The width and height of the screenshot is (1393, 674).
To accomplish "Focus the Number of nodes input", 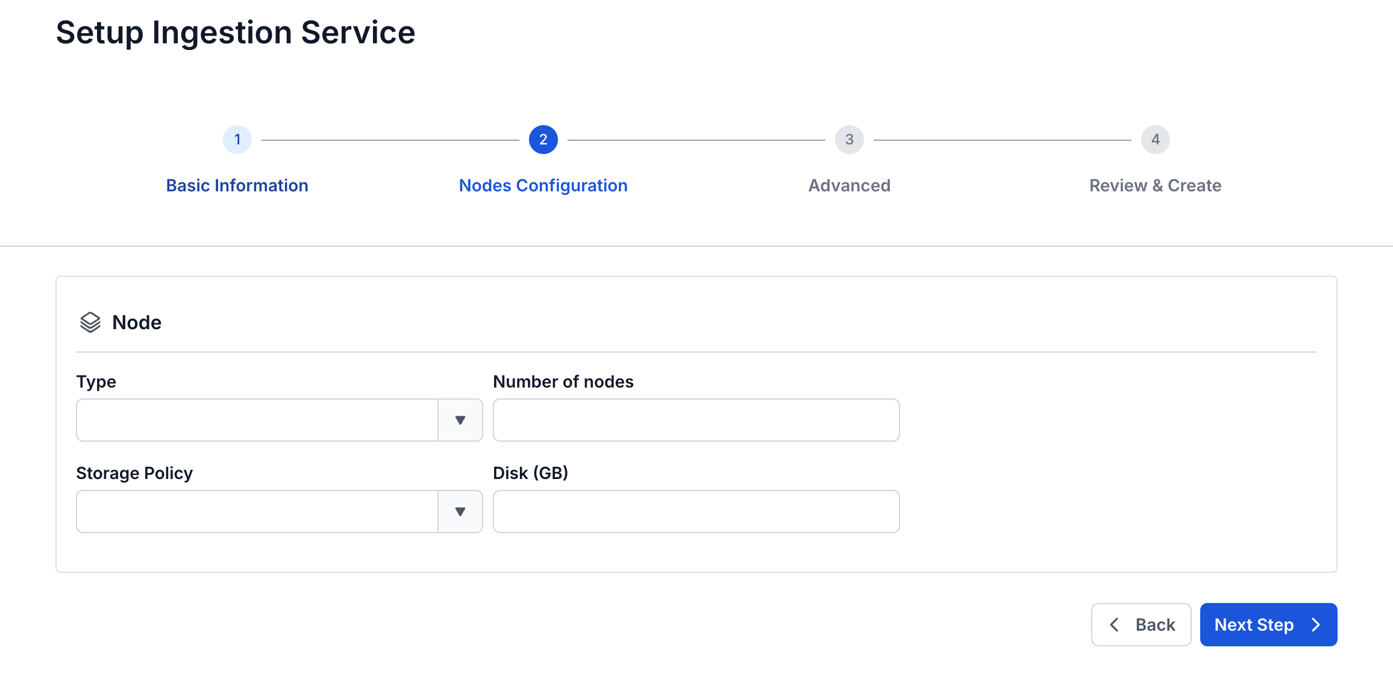I will coord(696,420).
